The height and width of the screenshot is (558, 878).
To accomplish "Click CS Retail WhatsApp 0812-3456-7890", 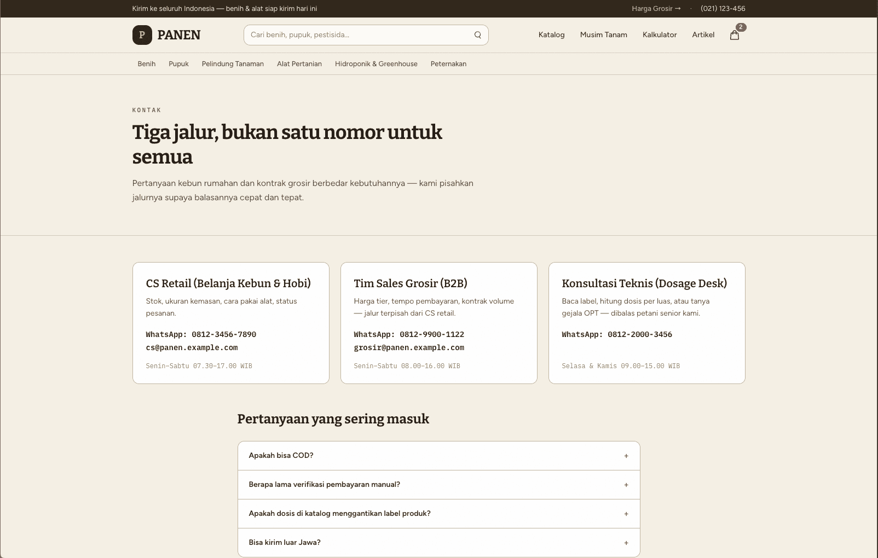I will pos(201,334).
